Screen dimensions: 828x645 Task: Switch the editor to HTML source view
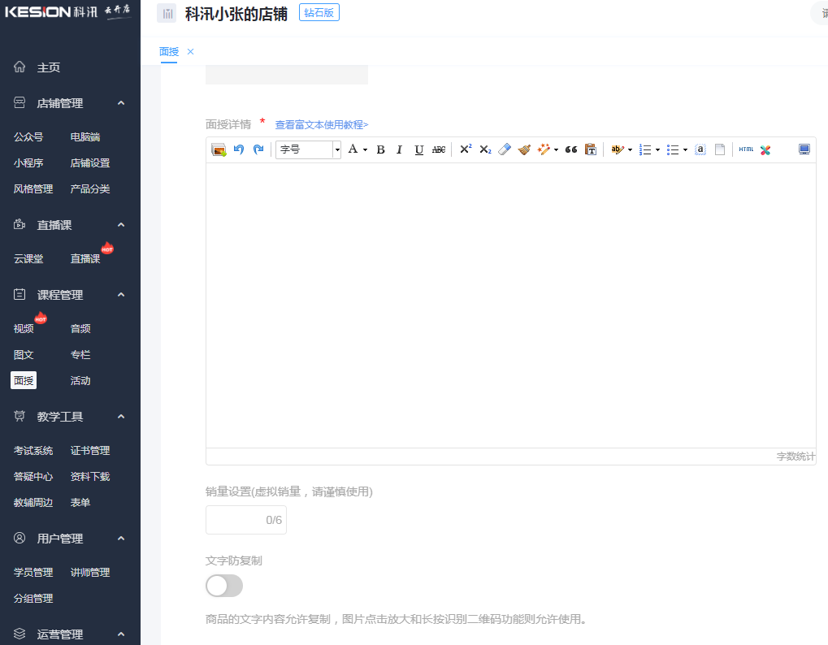745,149
